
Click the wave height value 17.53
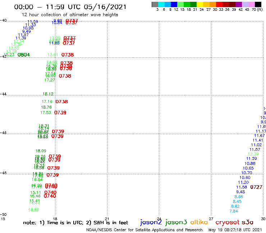[x=46, y=113]
